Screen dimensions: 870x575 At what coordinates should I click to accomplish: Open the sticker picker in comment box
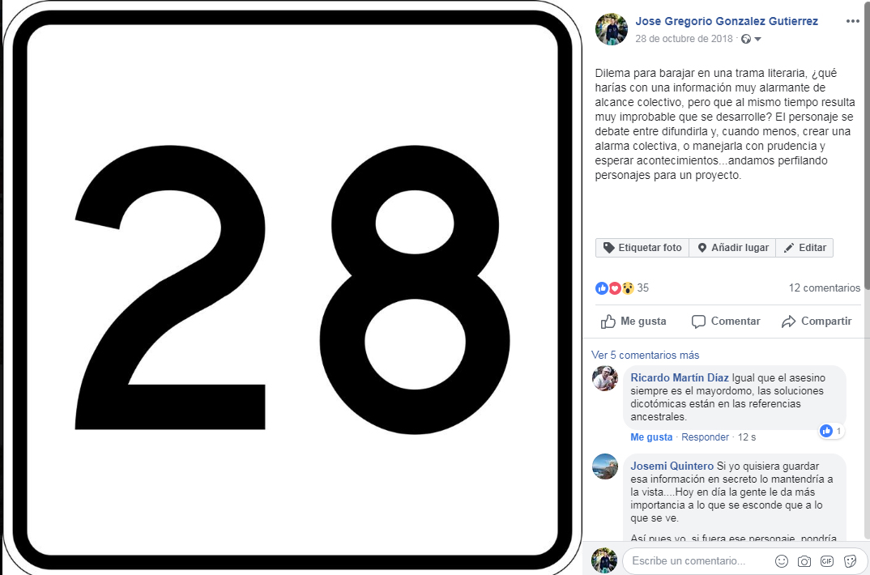[850, 561]
